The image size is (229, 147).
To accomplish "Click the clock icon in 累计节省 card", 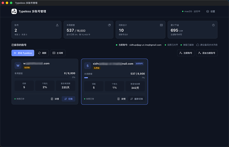I will click(213, 25).
